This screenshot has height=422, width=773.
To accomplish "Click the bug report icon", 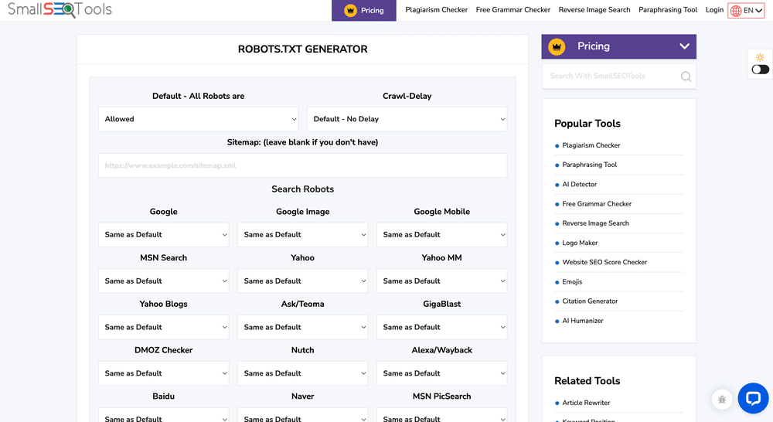I will [722, 400].
